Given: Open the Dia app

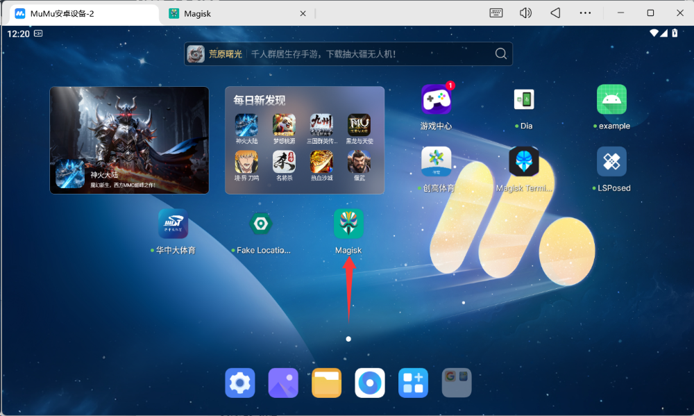Looking at the screenshot, I should [523, 99].
